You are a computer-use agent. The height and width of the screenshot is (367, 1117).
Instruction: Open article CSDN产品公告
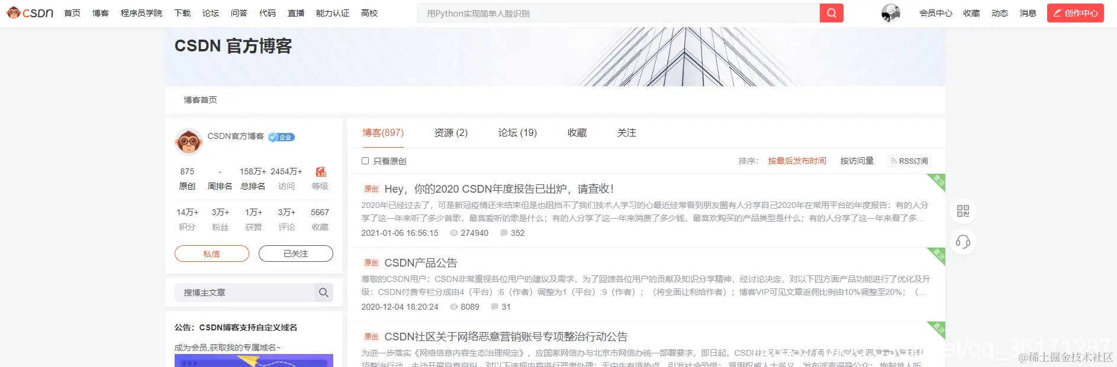[421, 263]
